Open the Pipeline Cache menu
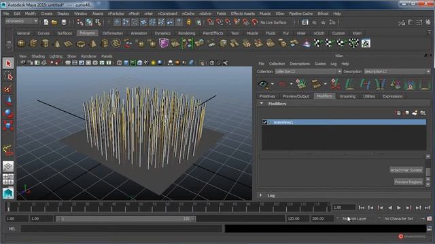Screen dimensions: 435x244 (300, 14)
